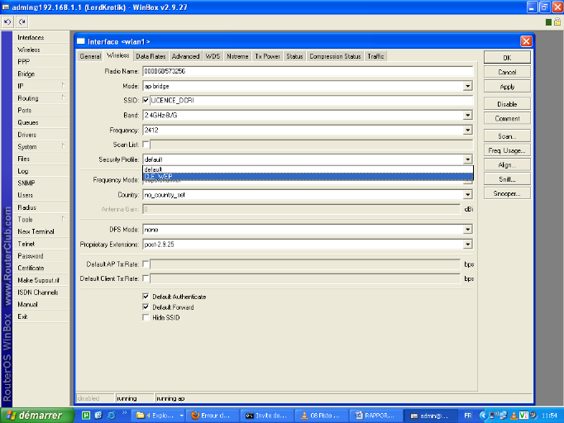Screen dimensions: 564x423
Task: Close the Interface wlan1 dialog
Action: click(x=526, y=41)
